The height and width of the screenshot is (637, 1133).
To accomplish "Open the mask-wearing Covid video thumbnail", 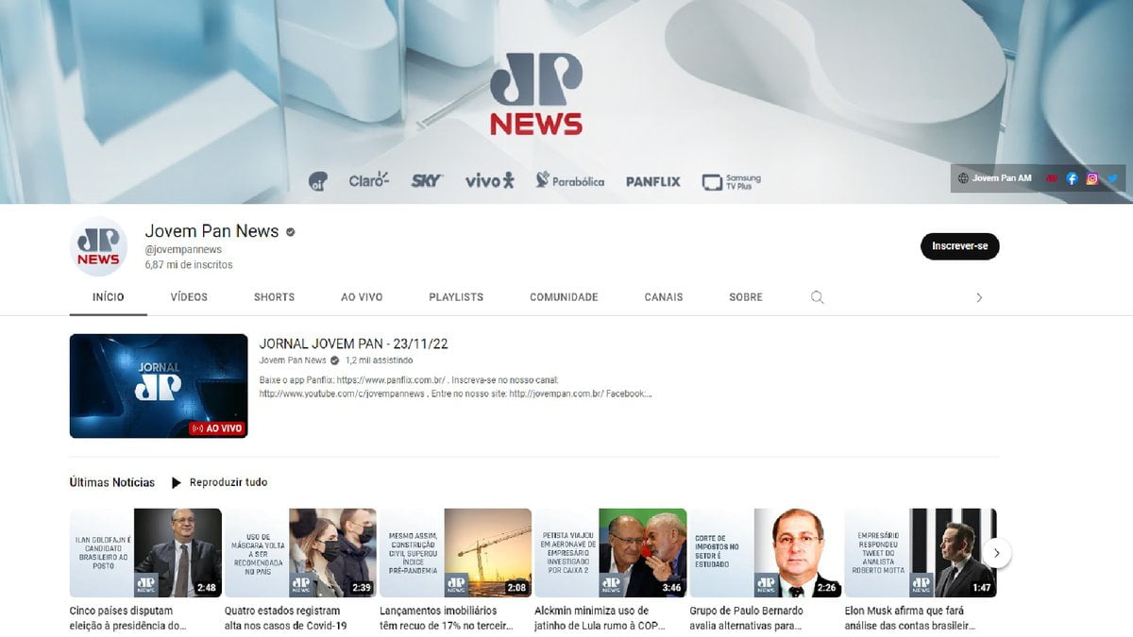I will [x=300, y=553].
